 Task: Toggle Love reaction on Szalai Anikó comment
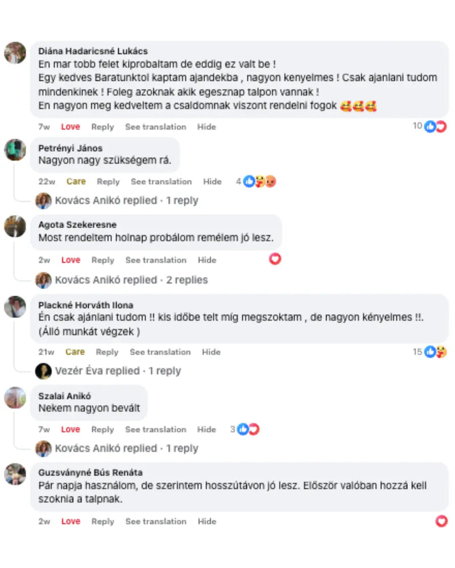pos(71,429)
